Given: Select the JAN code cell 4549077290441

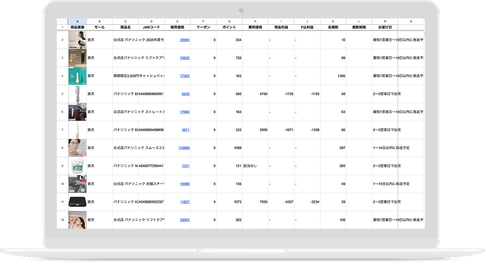Looking at the screenshot, I should coord(151,166).
